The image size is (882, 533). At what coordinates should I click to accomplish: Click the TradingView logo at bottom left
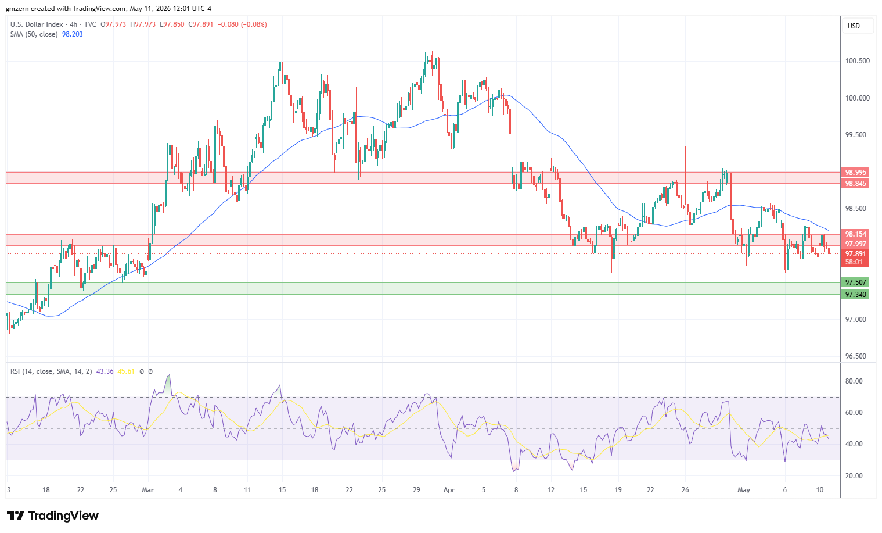[52, 516]
